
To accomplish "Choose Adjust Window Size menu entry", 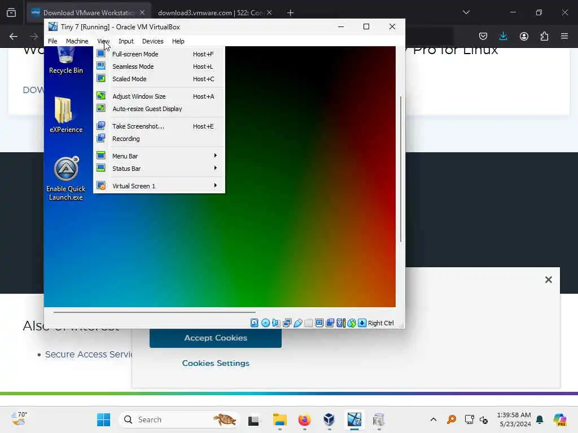I will pos(159,96).
